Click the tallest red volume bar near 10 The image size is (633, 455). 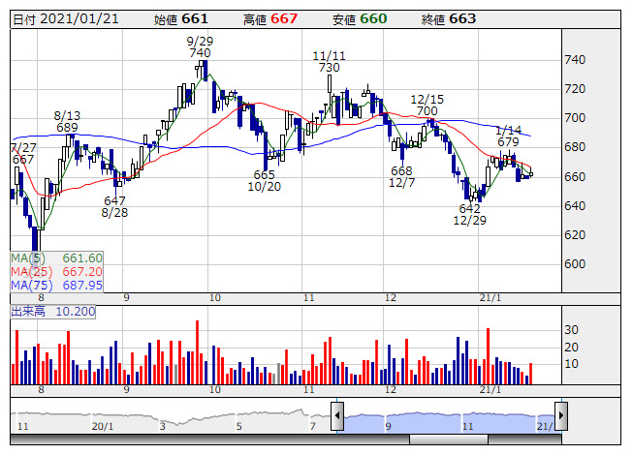(x=198, y=352)
